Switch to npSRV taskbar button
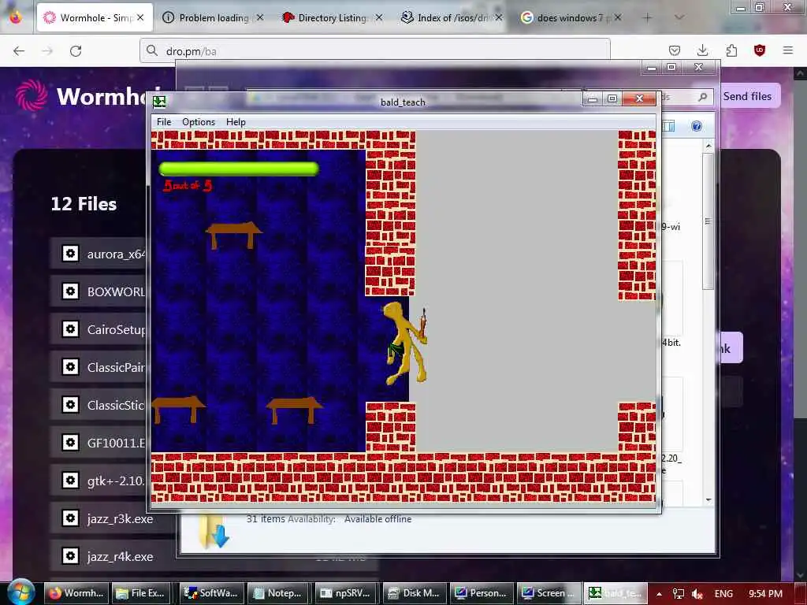807x605 pixels. 347,593
